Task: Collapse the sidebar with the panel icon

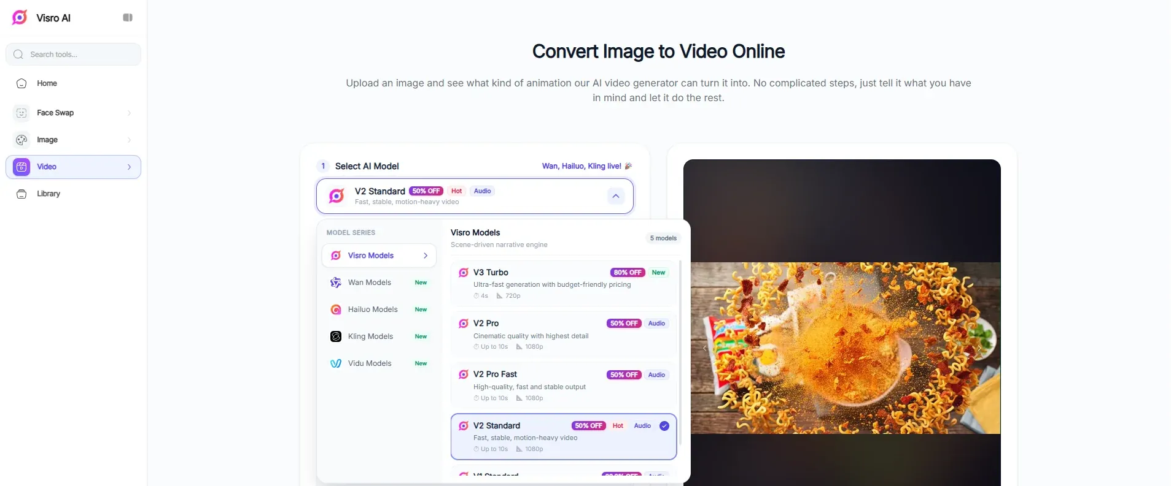Action: coord(128,18)
